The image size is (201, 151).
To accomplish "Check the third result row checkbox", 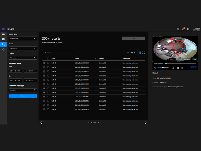I will pyautogui.click(x=48, y=71).
